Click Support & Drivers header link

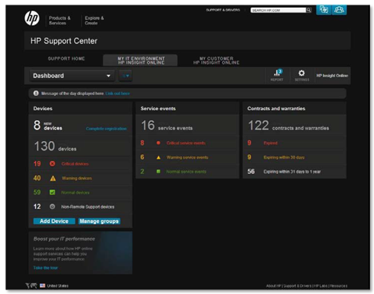pos(223,10)
